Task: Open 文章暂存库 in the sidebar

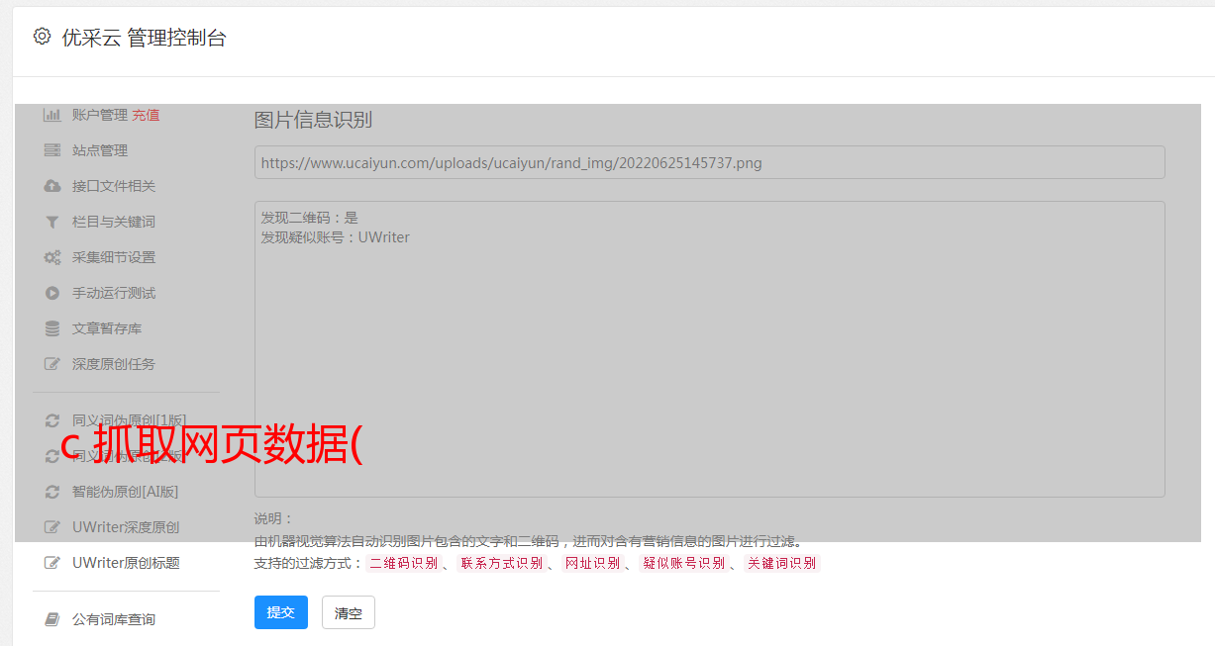Action: [107, 328]
